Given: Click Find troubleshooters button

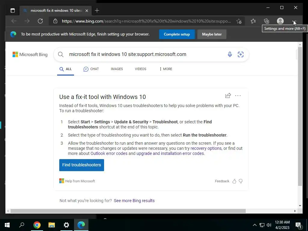Looking at the screenshot, I should tap(82, 165).
